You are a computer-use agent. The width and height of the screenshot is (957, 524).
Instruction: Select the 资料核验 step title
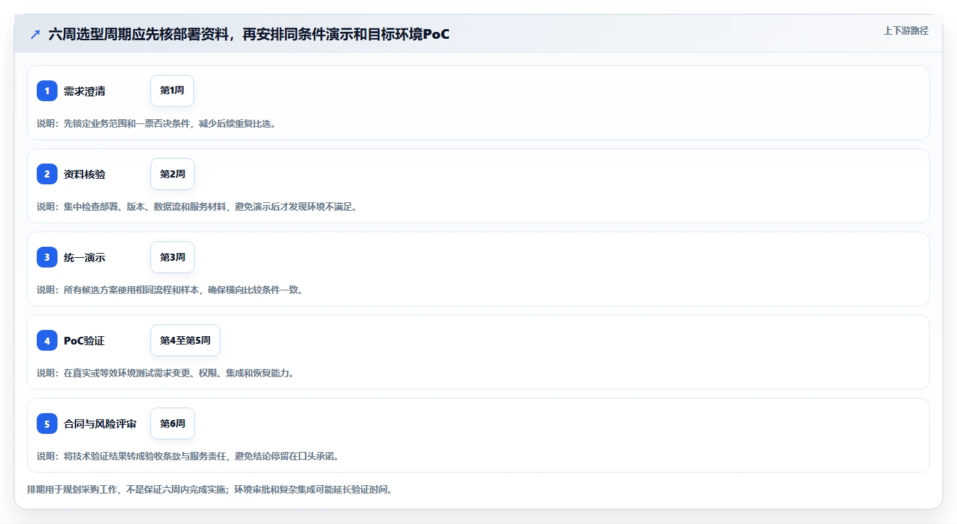click(85, 175)
